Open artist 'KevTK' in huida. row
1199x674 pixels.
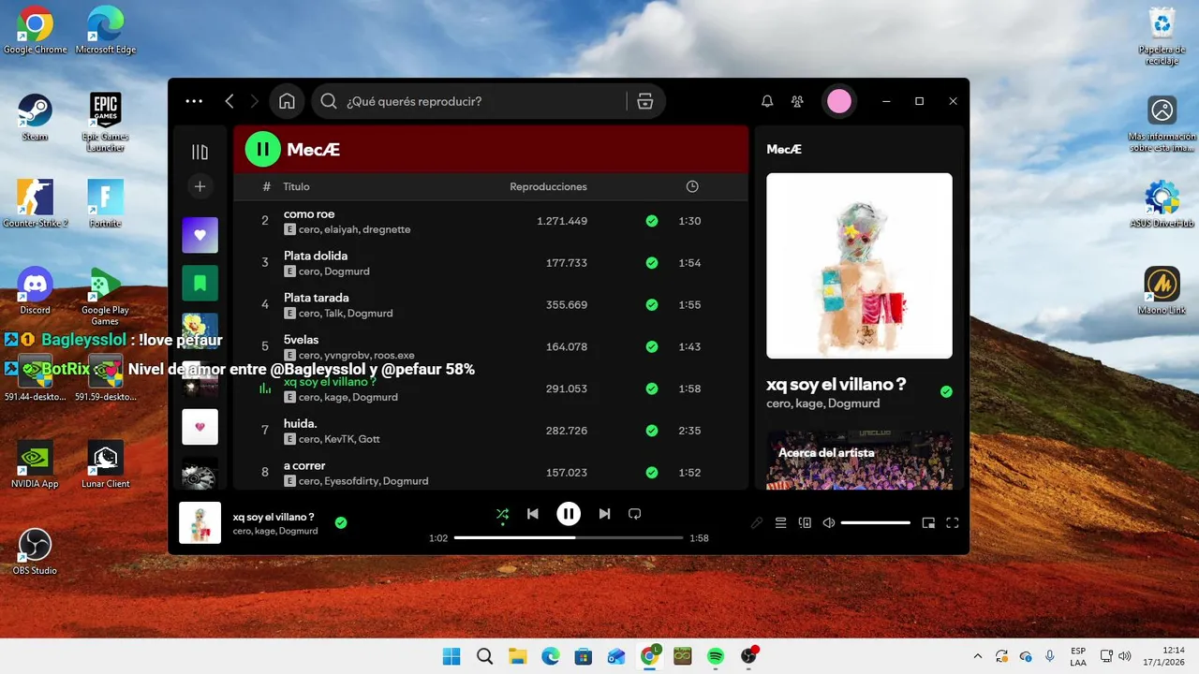pos(338,439)
